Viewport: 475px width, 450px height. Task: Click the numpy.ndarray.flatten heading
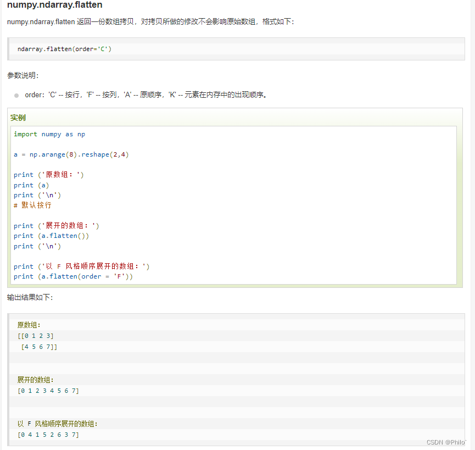(x=49, y=5)
